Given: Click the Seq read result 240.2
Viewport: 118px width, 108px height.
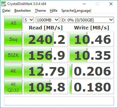Looking at the screenshot, I should point(46,39).
